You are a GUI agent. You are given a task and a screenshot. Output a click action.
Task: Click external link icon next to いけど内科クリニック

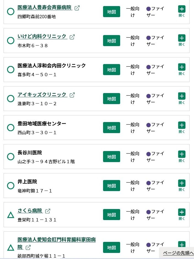coord(72,37)
